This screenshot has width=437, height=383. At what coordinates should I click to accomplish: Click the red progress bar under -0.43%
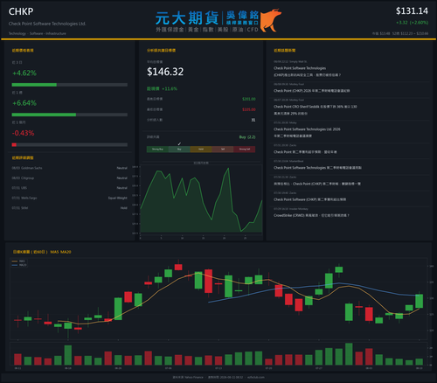14,145
